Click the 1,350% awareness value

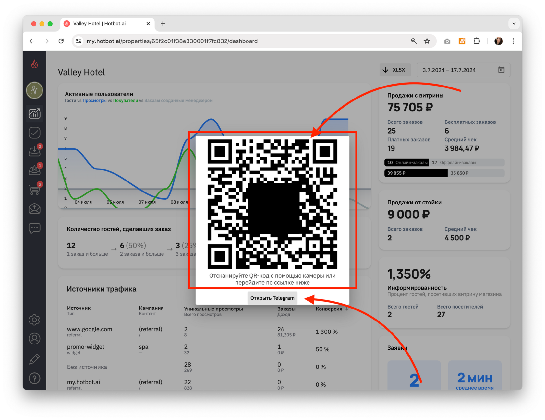(409, 274)
